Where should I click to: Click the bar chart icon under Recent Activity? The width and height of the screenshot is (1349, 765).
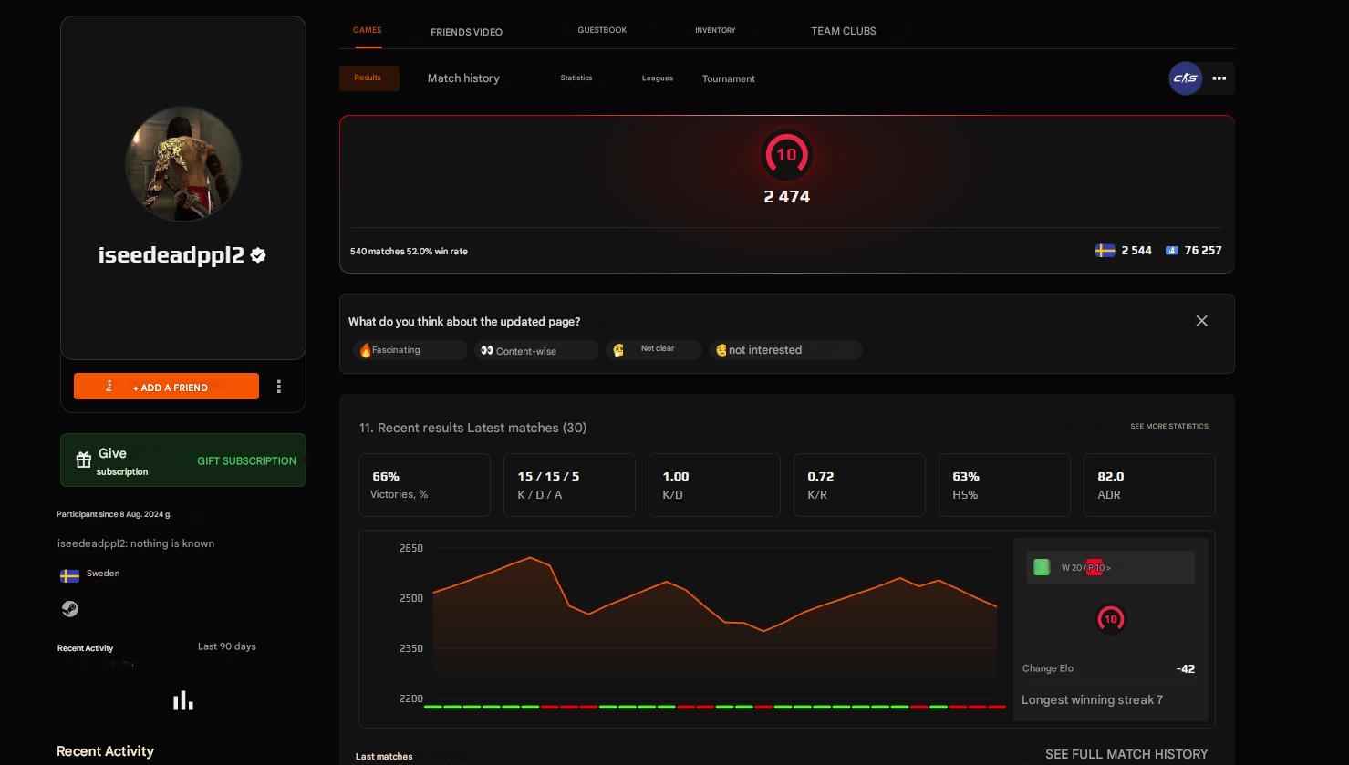tap(182, 699)
